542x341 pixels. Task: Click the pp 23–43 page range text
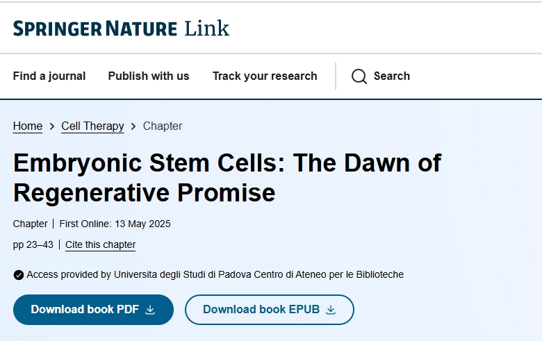click(33, 244)
